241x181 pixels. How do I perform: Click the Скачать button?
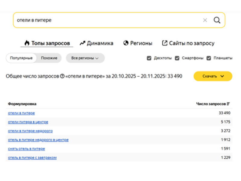click(x=210, y=76)
